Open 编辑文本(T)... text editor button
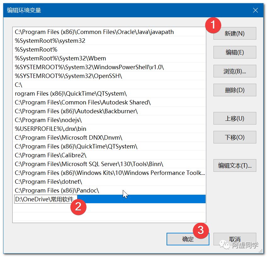267x257 pixels. pyautogui.click(x=235, y=165)
